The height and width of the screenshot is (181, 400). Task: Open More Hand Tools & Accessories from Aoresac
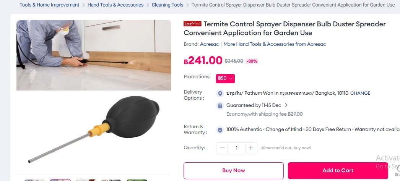click(275, 44)
